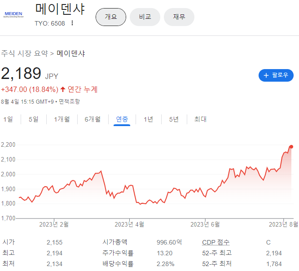Select the 1일 chart range
The image size is (299, 271).
[8, 119]
